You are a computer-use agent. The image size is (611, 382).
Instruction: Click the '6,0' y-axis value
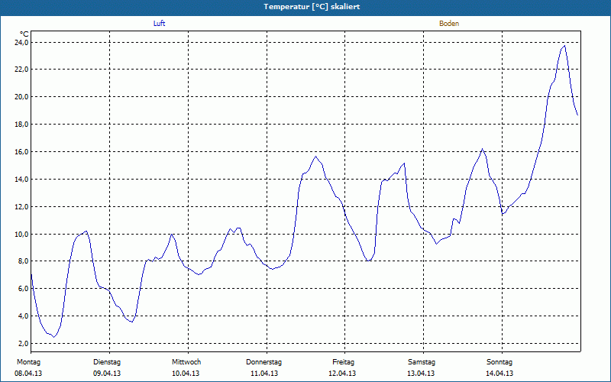[24, 289]
